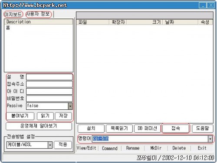Expand the 케이블/ADSL transfer method dropdown
Image resolution: width=217 pixels, height=163 pixels.
[50, 145]
